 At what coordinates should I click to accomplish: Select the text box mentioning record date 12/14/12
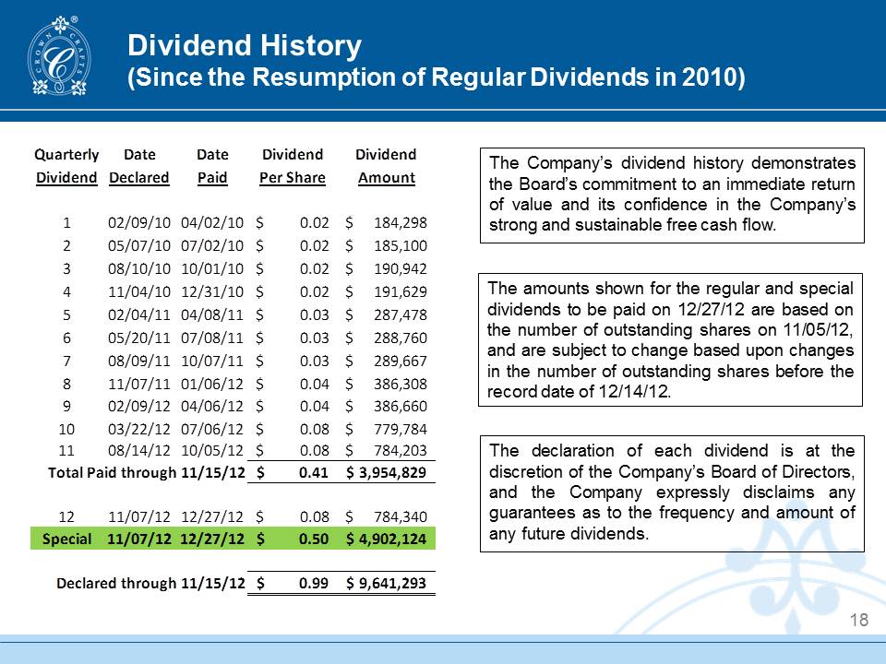tap(672, 339)
